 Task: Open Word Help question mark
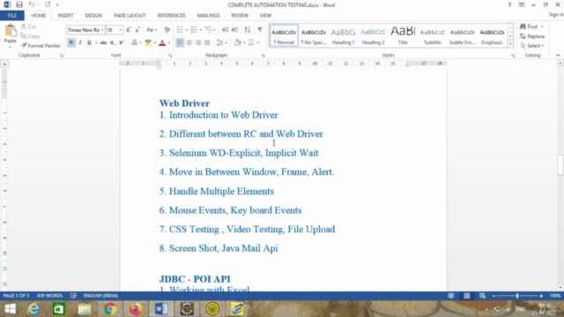(509, 4)
